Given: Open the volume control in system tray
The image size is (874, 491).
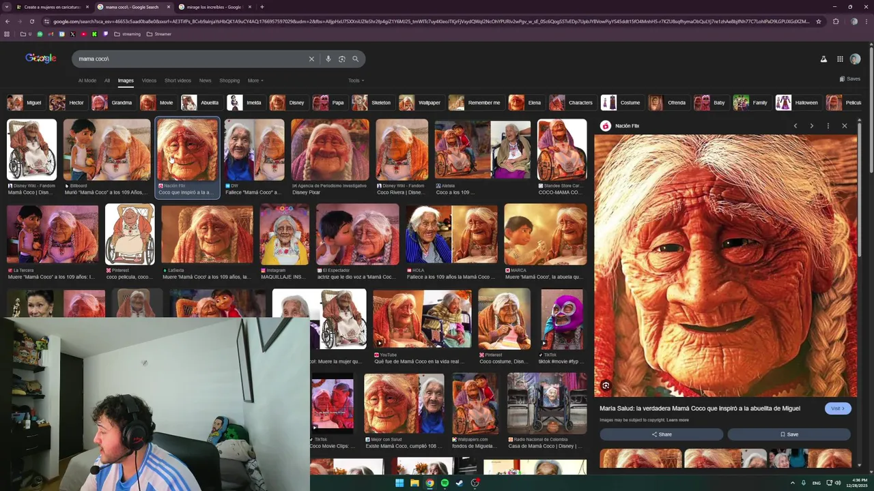Looking at the screenshot, I should click(x=838, y=483).
